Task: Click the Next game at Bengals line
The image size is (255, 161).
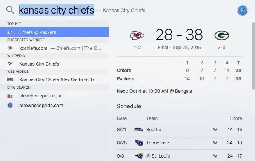Action: tap(154, 91)
